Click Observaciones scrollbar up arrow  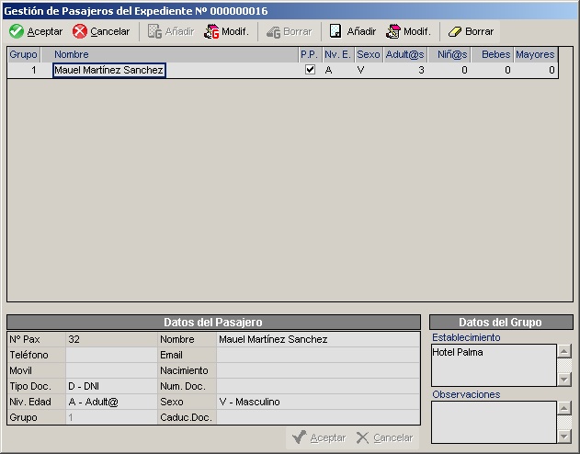[564, 408]
